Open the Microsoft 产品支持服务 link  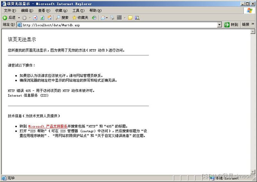pos(48,126)
